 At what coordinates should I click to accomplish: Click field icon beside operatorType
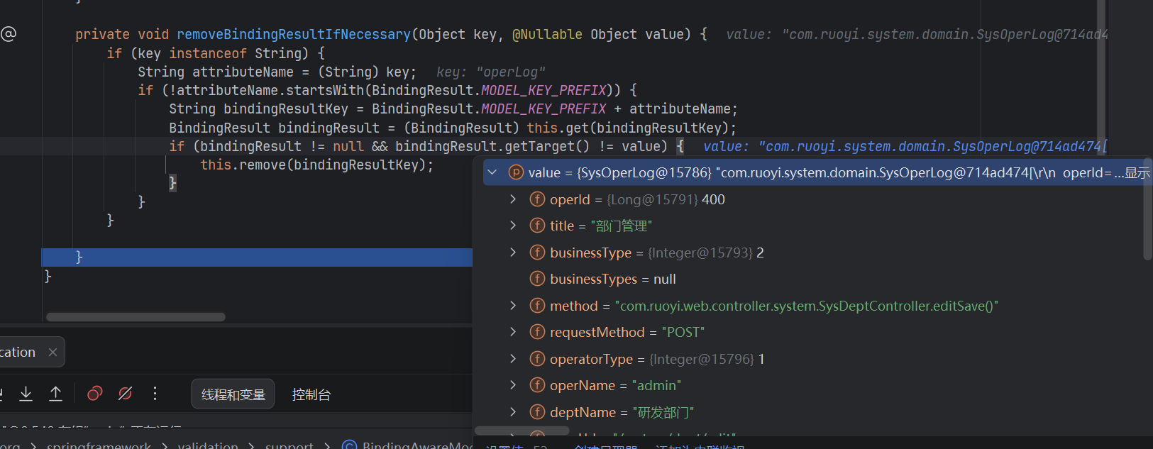[537, 359]
